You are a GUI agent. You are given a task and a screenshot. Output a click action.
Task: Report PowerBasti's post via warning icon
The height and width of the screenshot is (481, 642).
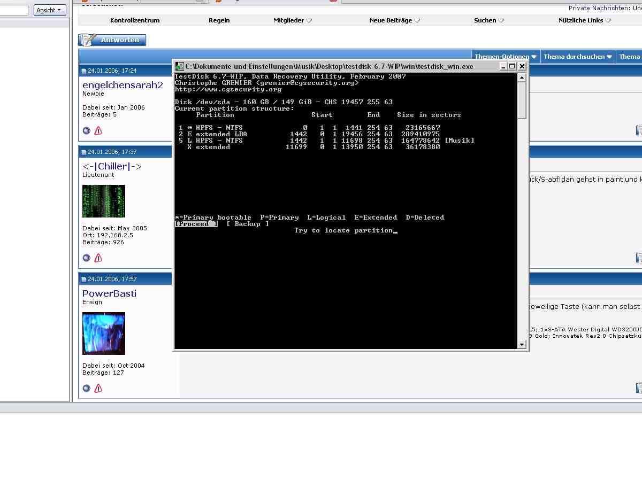coord(98,388)
